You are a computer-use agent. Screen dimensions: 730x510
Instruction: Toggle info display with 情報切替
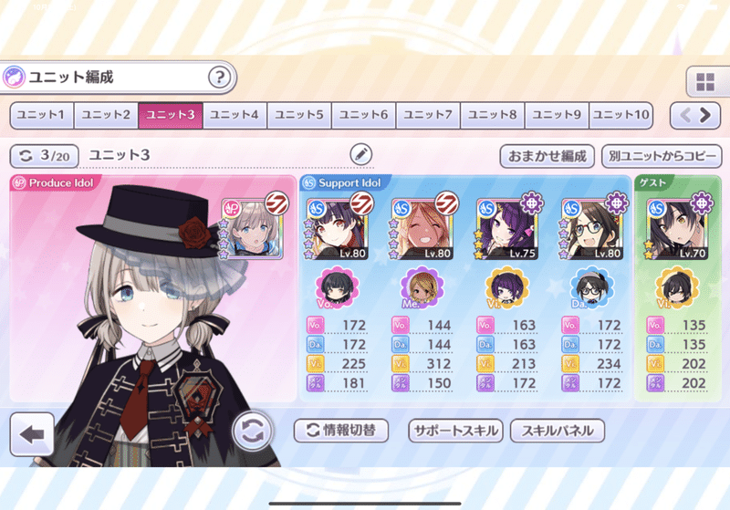[x=340, y=431]
